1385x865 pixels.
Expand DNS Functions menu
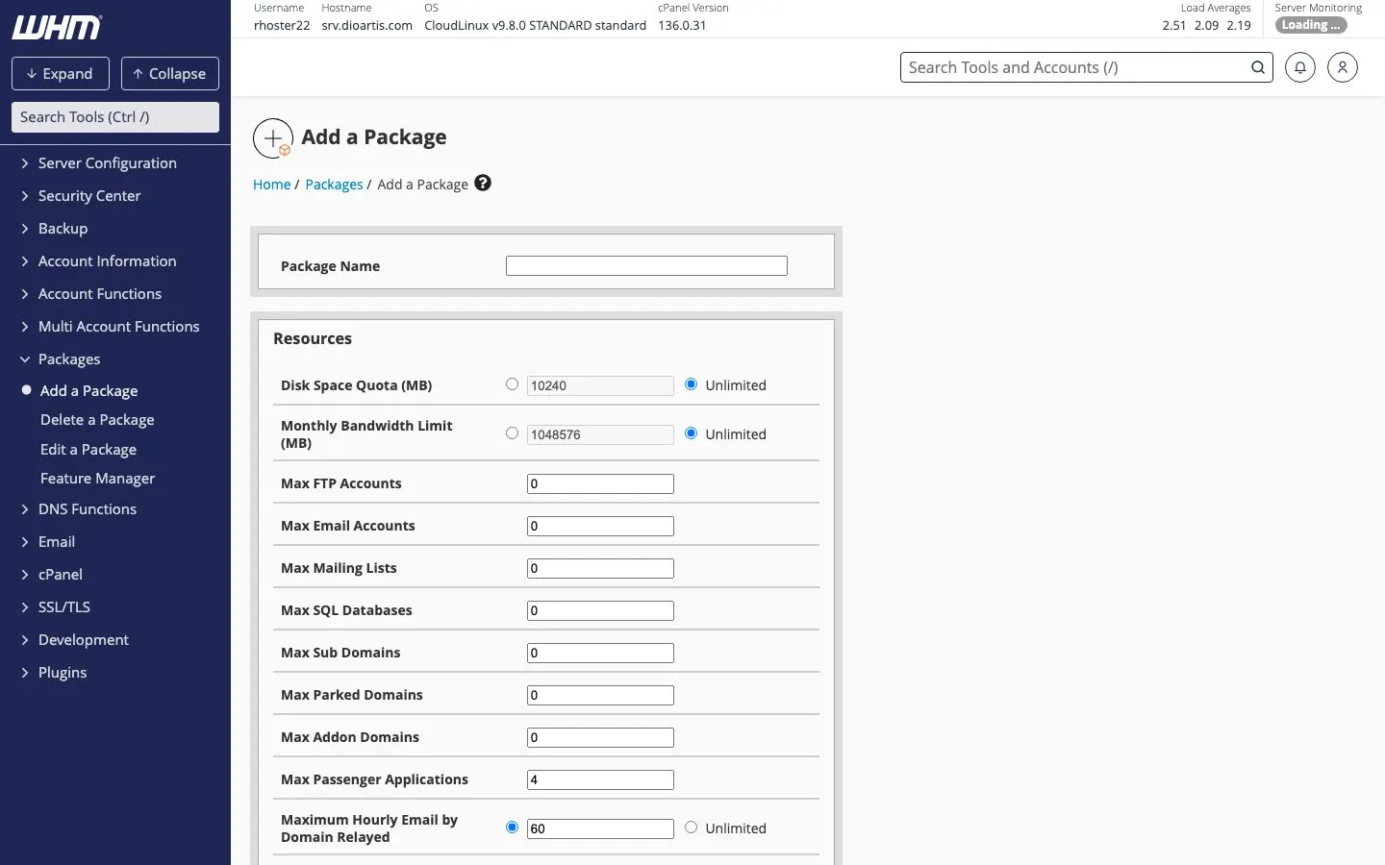(87, 509)
